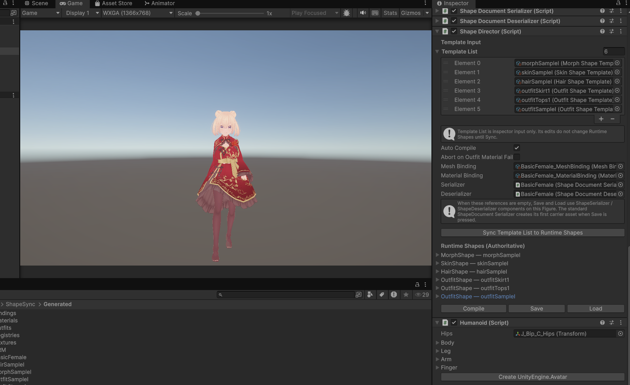Pick object for Element 0 morphSampleI
Screen dimensions: 630x385
[617, 63]
